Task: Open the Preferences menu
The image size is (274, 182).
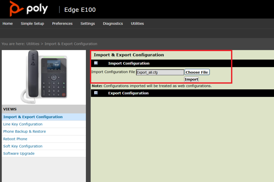Action: point(62,23)
